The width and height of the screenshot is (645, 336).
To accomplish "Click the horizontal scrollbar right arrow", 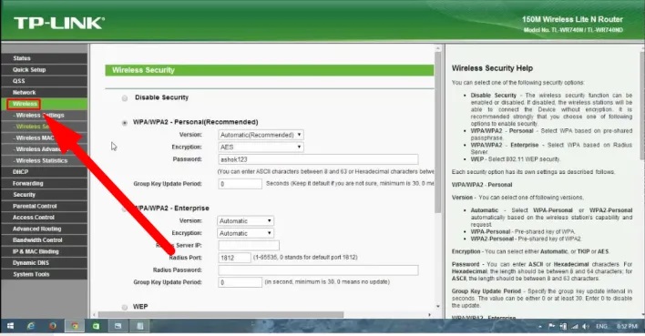I will (429, 315).
